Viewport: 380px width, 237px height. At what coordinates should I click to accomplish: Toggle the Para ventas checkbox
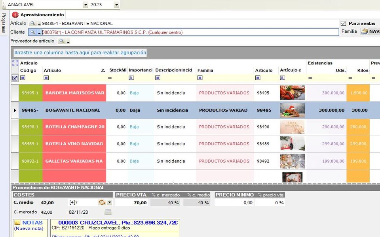(x=343, y=23)
